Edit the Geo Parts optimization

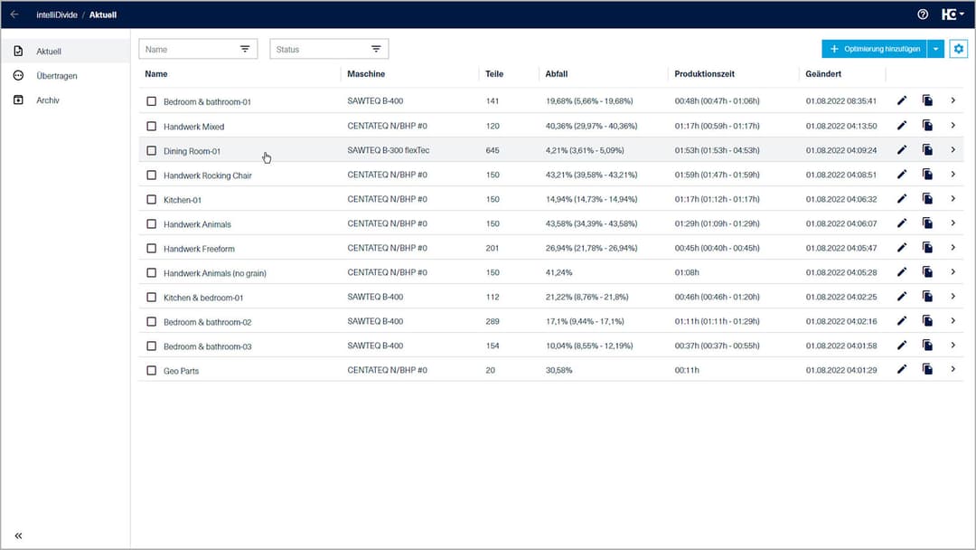click(901, 369)
